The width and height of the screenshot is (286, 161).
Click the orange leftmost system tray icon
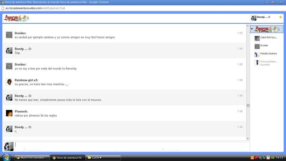[252, 157]
